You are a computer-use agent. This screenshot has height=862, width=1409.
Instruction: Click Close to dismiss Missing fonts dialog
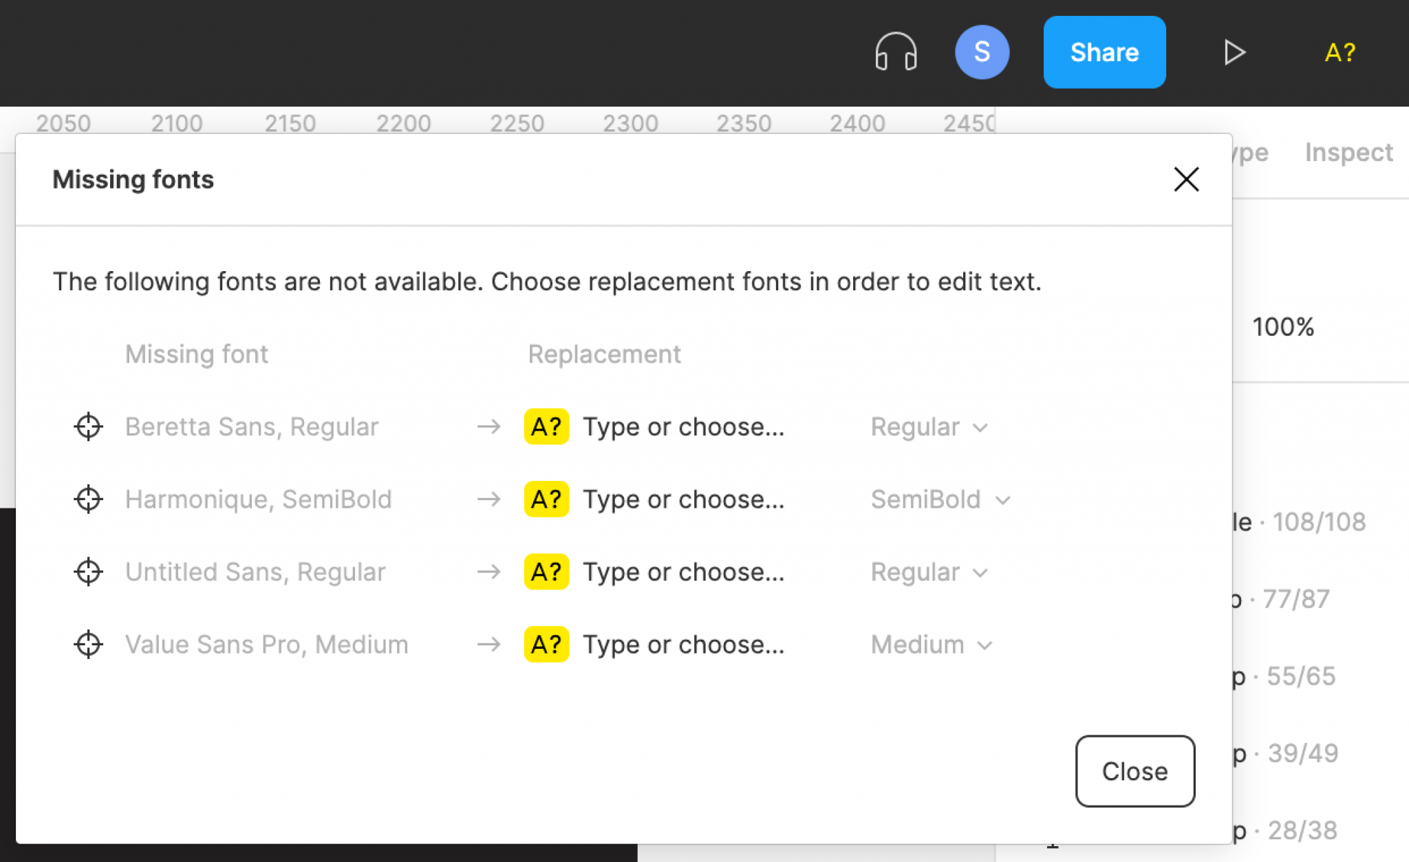[x=1134, y=771]
